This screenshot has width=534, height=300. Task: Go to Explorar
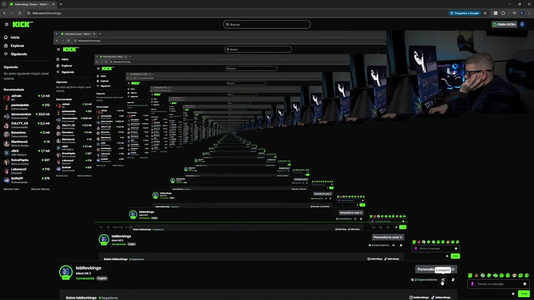(x=18, y=46)
